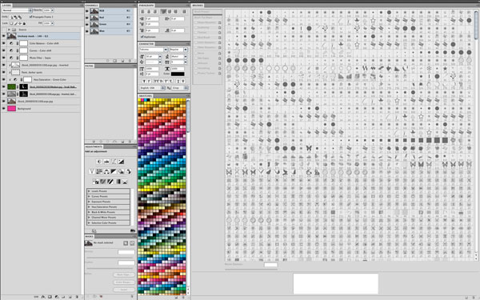The image size is (480, 300).
Task: Toggle visibility of the Blue channel
Action: pyautogui.click(x=87, y=31)
